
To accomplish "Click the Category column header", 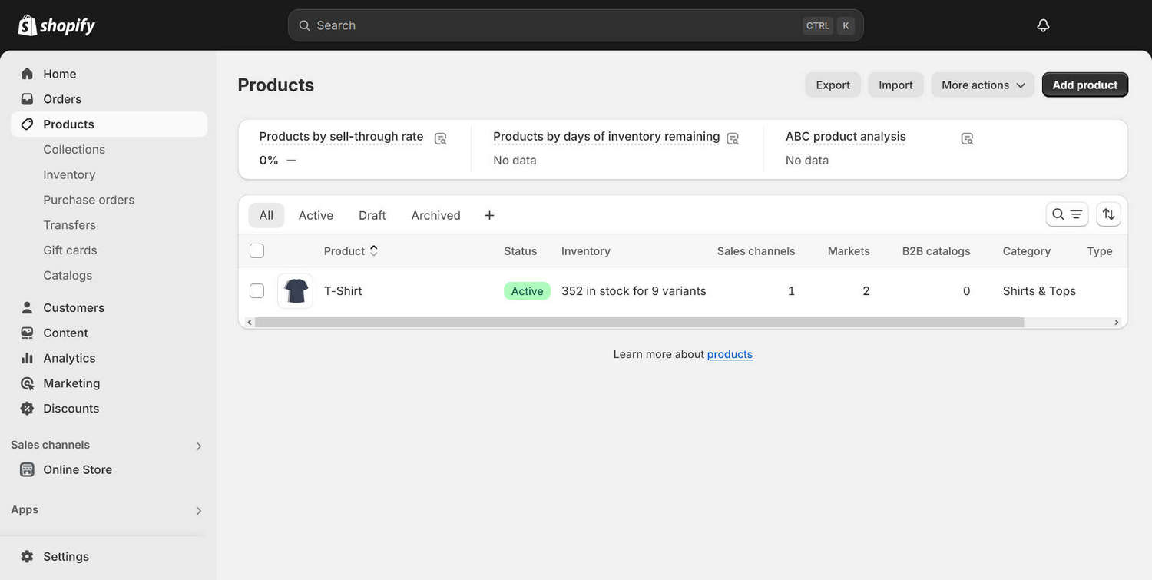I will point(1026,250).
